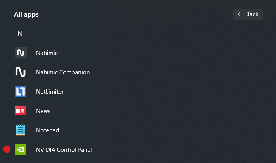Launch Nahimic Companion from its text label

pos(63,72)
